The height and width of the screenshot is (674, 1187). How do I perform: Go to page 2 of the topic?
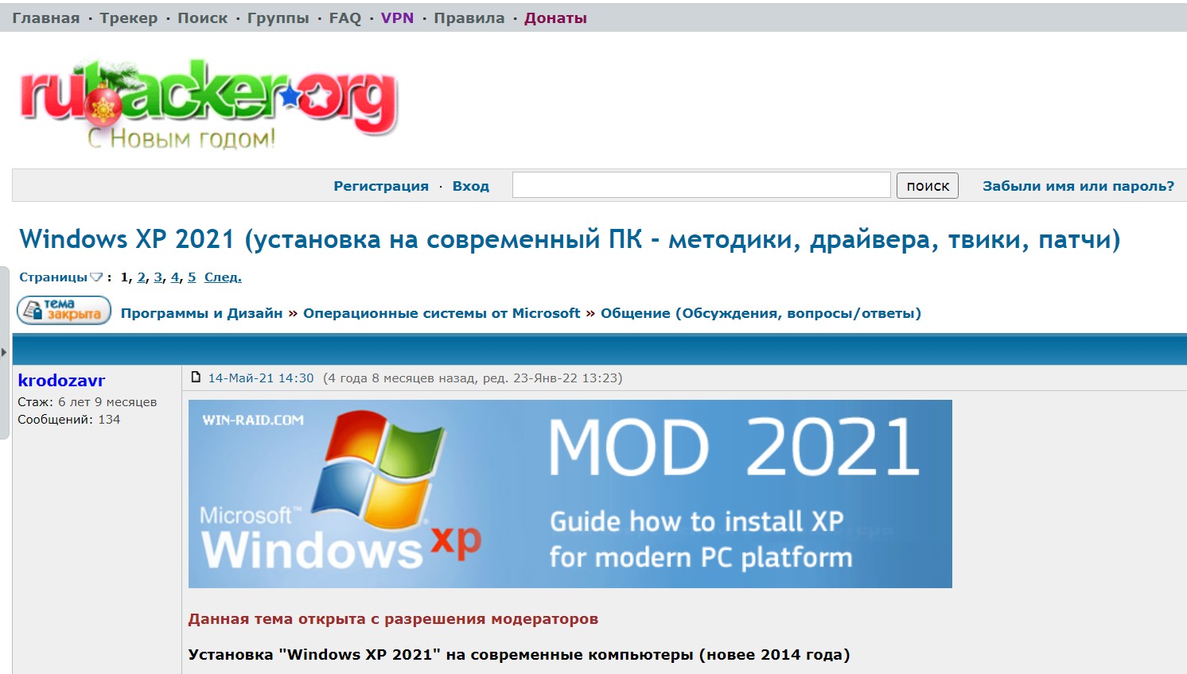142,277
